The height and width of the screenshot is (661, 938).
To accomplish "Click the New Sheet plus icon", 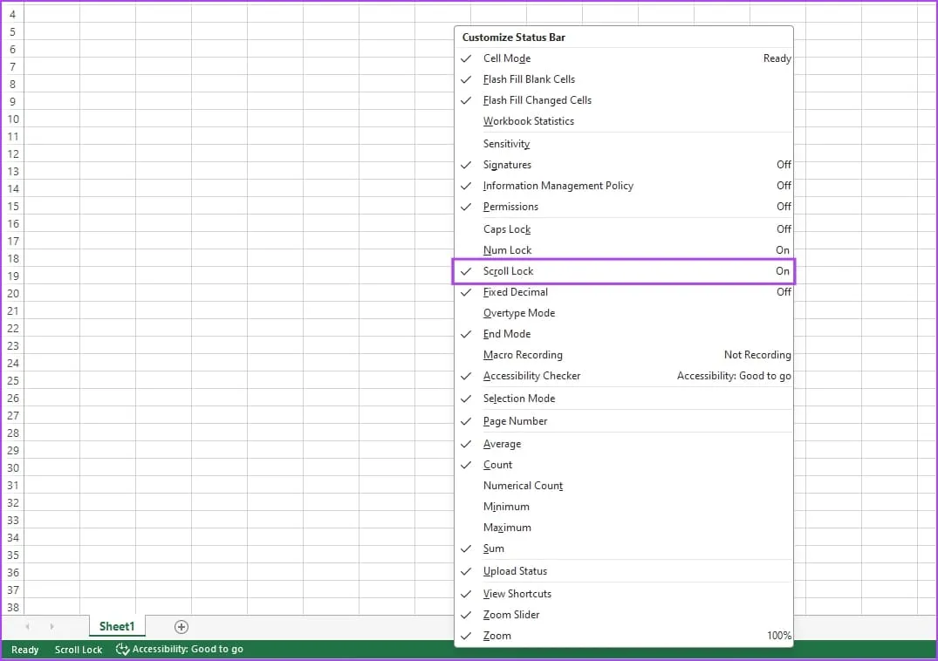I will (181, 627).
